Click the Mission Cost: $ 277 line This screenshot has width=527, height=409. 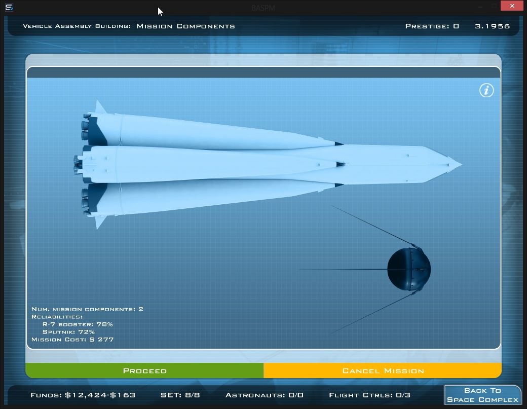click(72, 340)
